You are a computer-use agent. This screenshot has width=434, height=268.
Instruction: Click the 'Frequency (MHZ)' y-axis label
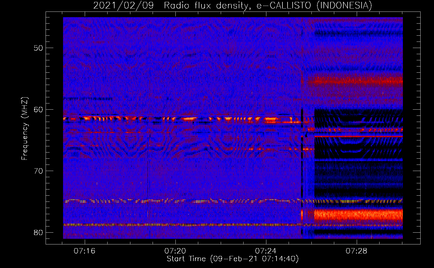coord(25,129)
